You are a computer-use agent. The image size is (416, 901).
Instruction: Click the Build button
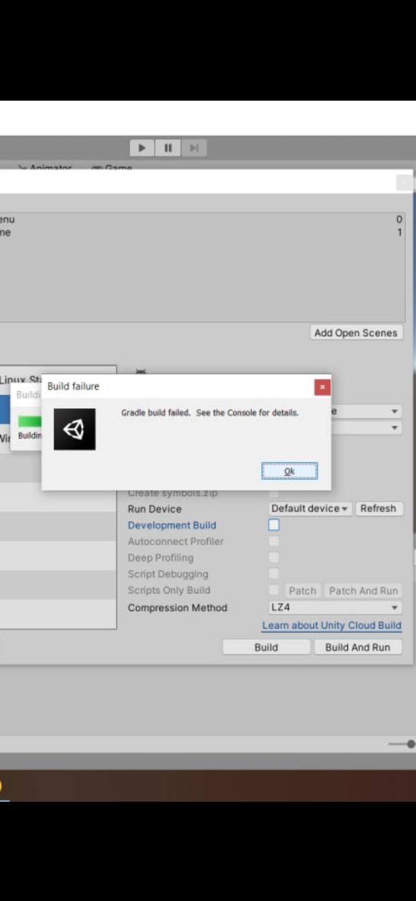click(x=266, y=648)
